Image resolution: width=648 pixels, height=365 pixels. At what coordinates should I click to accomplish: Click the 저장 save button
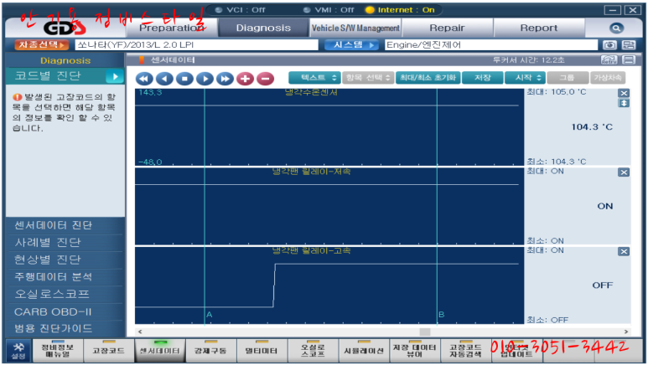[482, 77]
